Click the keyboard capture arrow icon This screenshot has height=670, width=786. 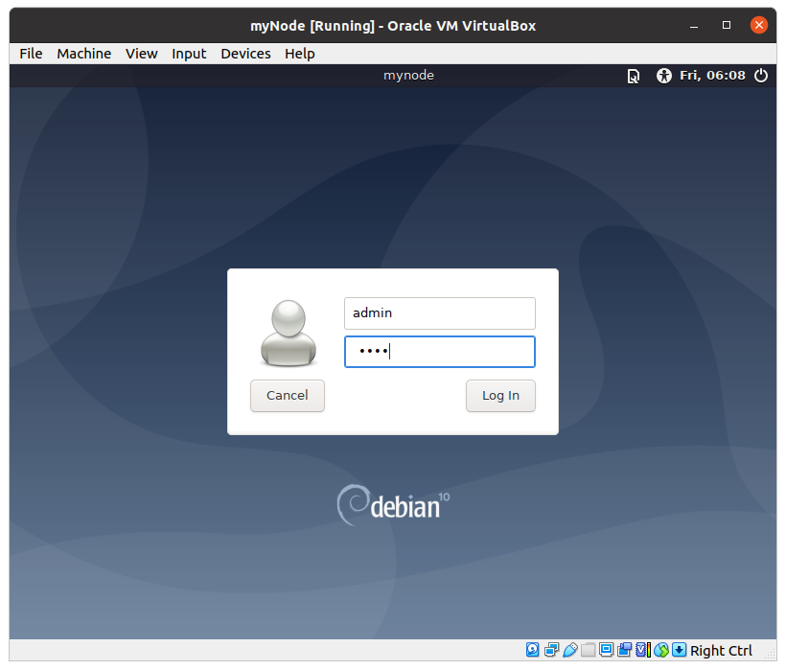tap(680, 650)
